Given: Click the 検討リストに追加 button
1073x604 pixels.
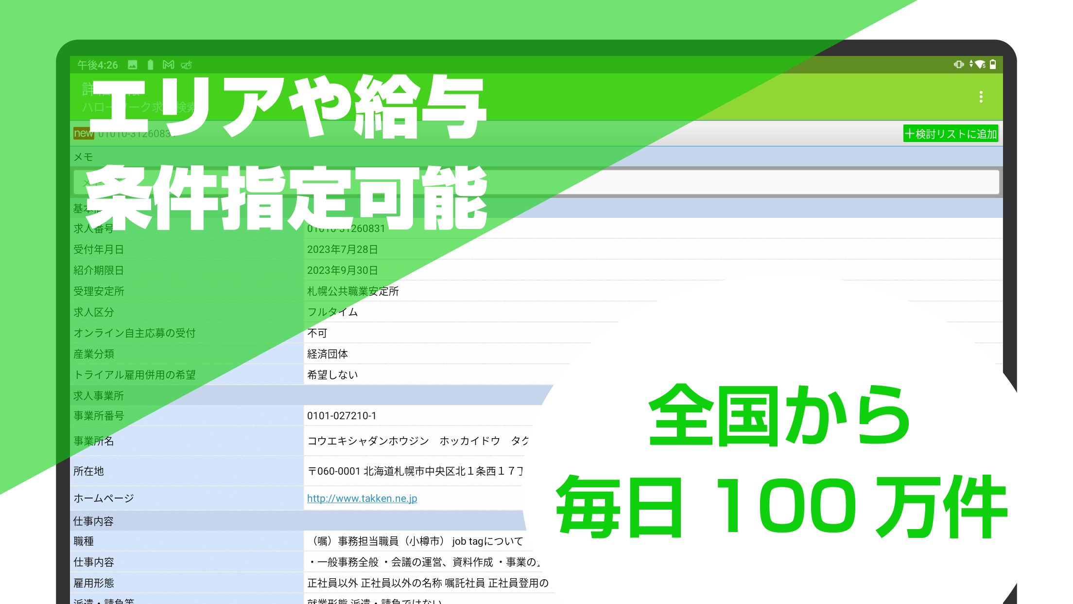Looking at the screenshot, I should [x=951, y=134].
